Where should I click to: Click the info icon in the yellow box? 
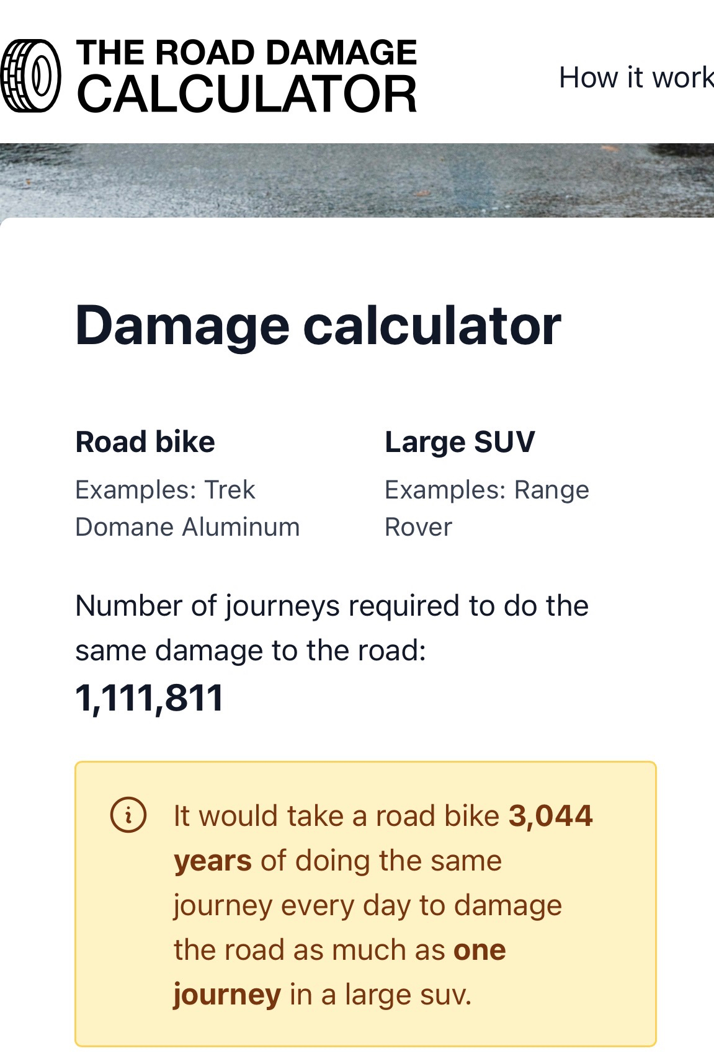(128, 815)
